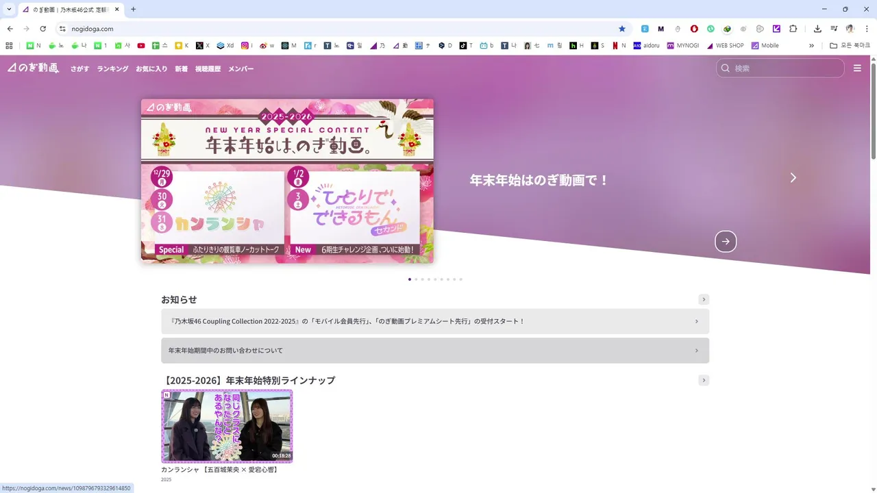The width and height of the screenshot is (877, 493).
Task: Click the purple arrow extension icon
Action: tap(777, 29)
